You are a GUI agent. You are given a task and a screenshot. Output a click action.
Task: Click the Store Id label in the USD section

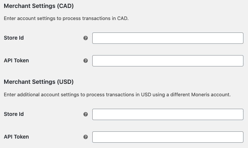14,114
